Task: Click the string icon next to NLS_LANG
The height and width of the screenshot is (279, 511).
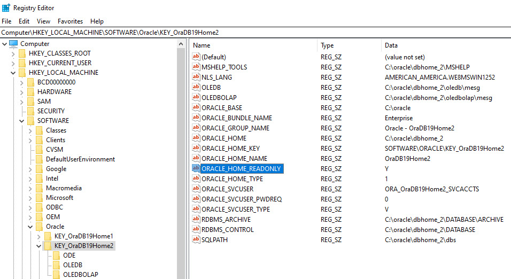Action: coord(196,77)
